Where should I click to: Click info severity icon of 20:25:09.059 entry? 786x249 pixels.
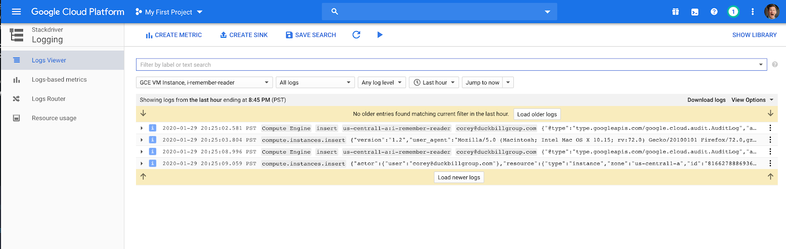pos(152,164)
